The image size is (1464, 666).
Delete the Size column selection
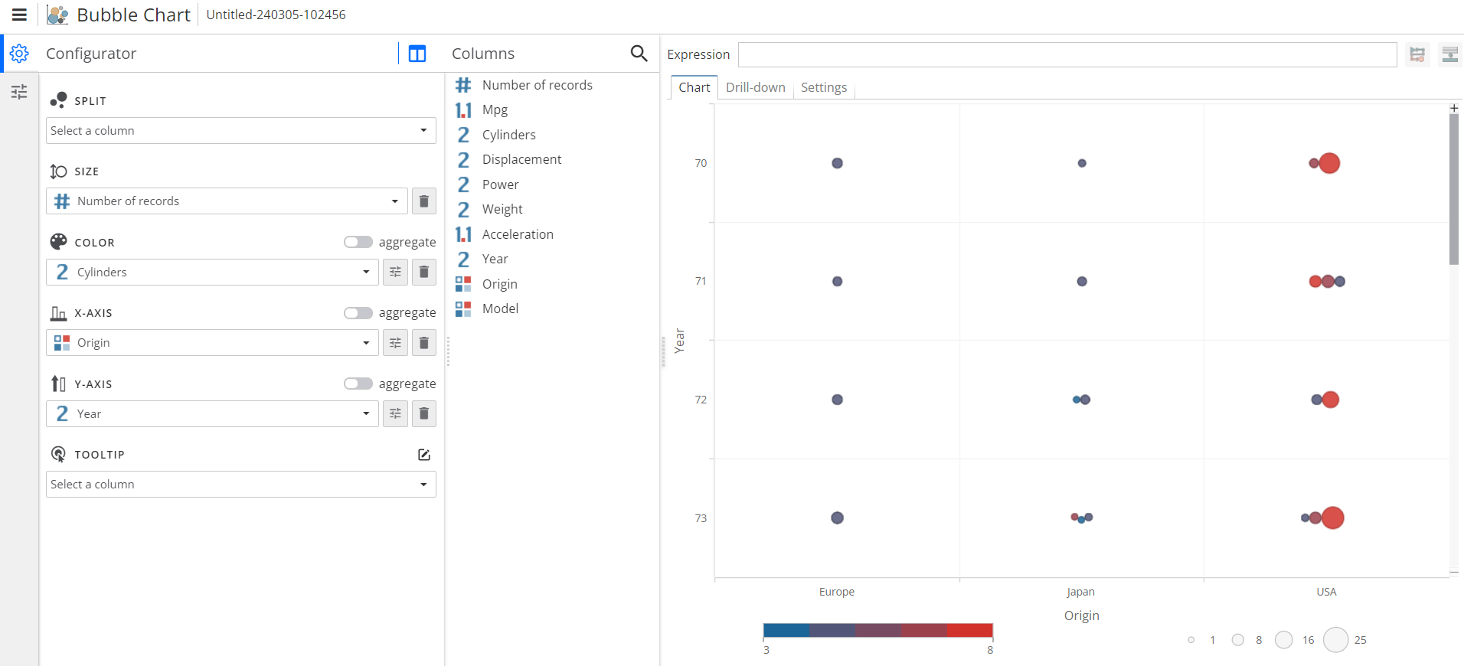tap(424, 201)
